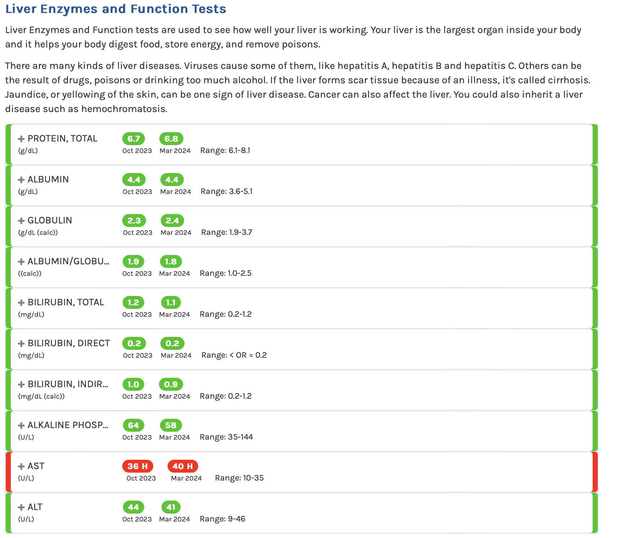Click the red 40 H AST result badge
Viewport: 620px width, 538px height.
[x=183, y=466]
